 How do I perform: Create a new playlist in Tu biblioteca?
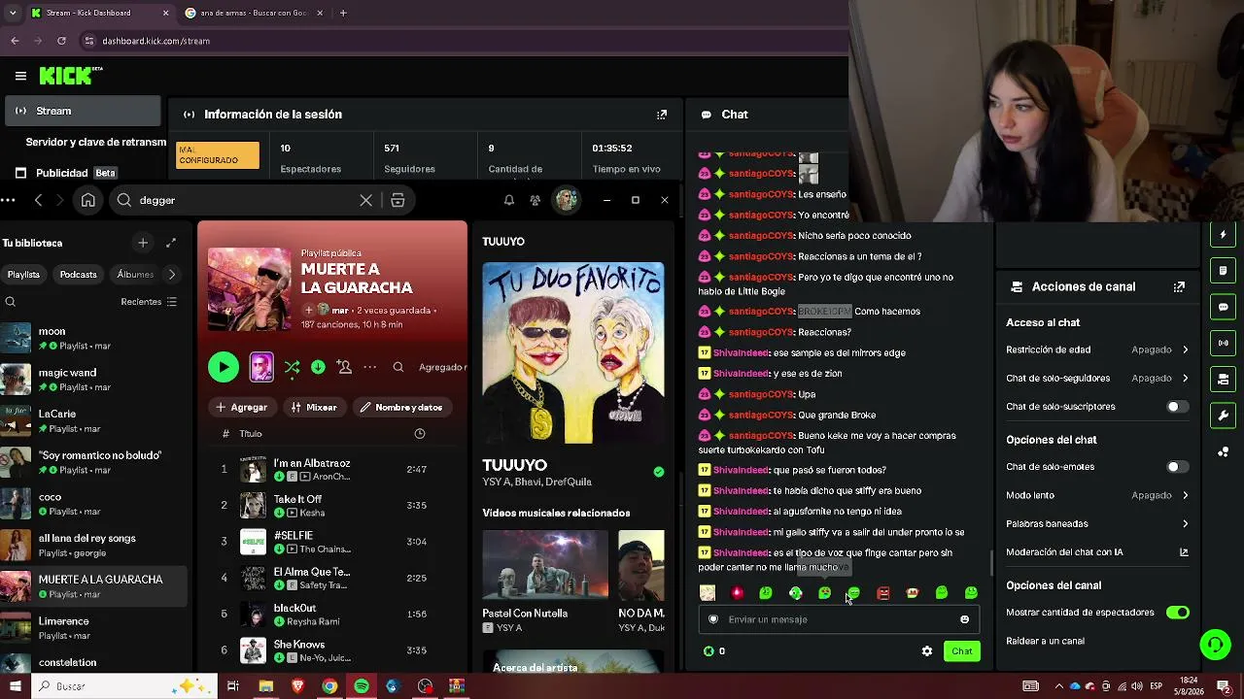click(x=143, y=243)
